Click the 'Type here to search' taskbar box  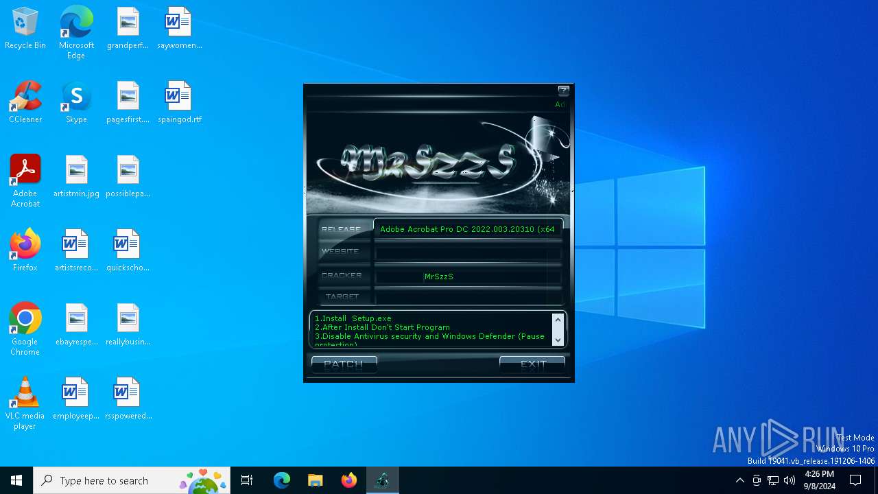pos(132,480)
